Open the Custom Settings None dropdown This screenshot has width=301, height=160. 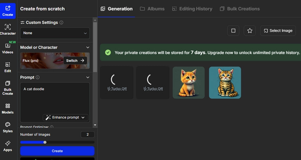55,33
